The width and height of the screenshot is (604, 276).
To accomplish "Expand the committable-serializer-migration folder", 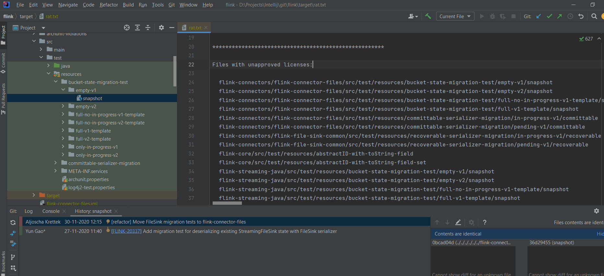I will [x=56, y=163].
